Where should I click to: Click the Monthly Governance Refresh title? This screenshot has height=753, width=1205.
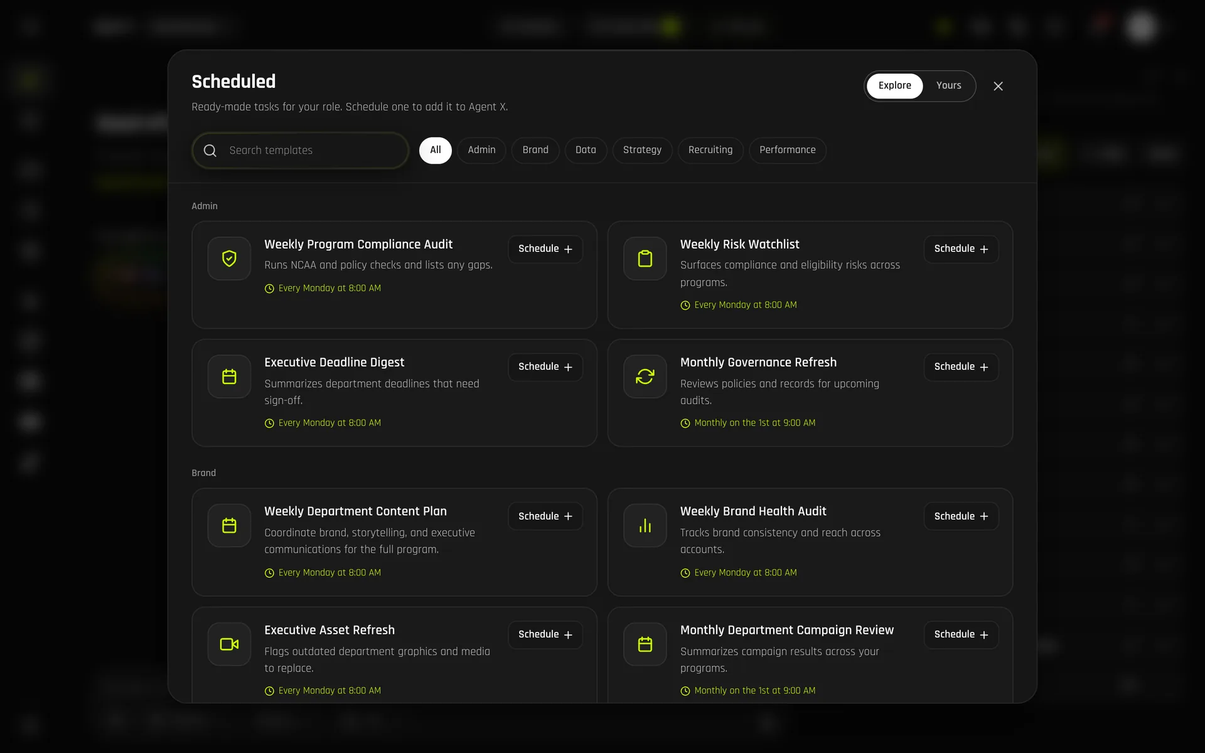(x=758, y=363)
